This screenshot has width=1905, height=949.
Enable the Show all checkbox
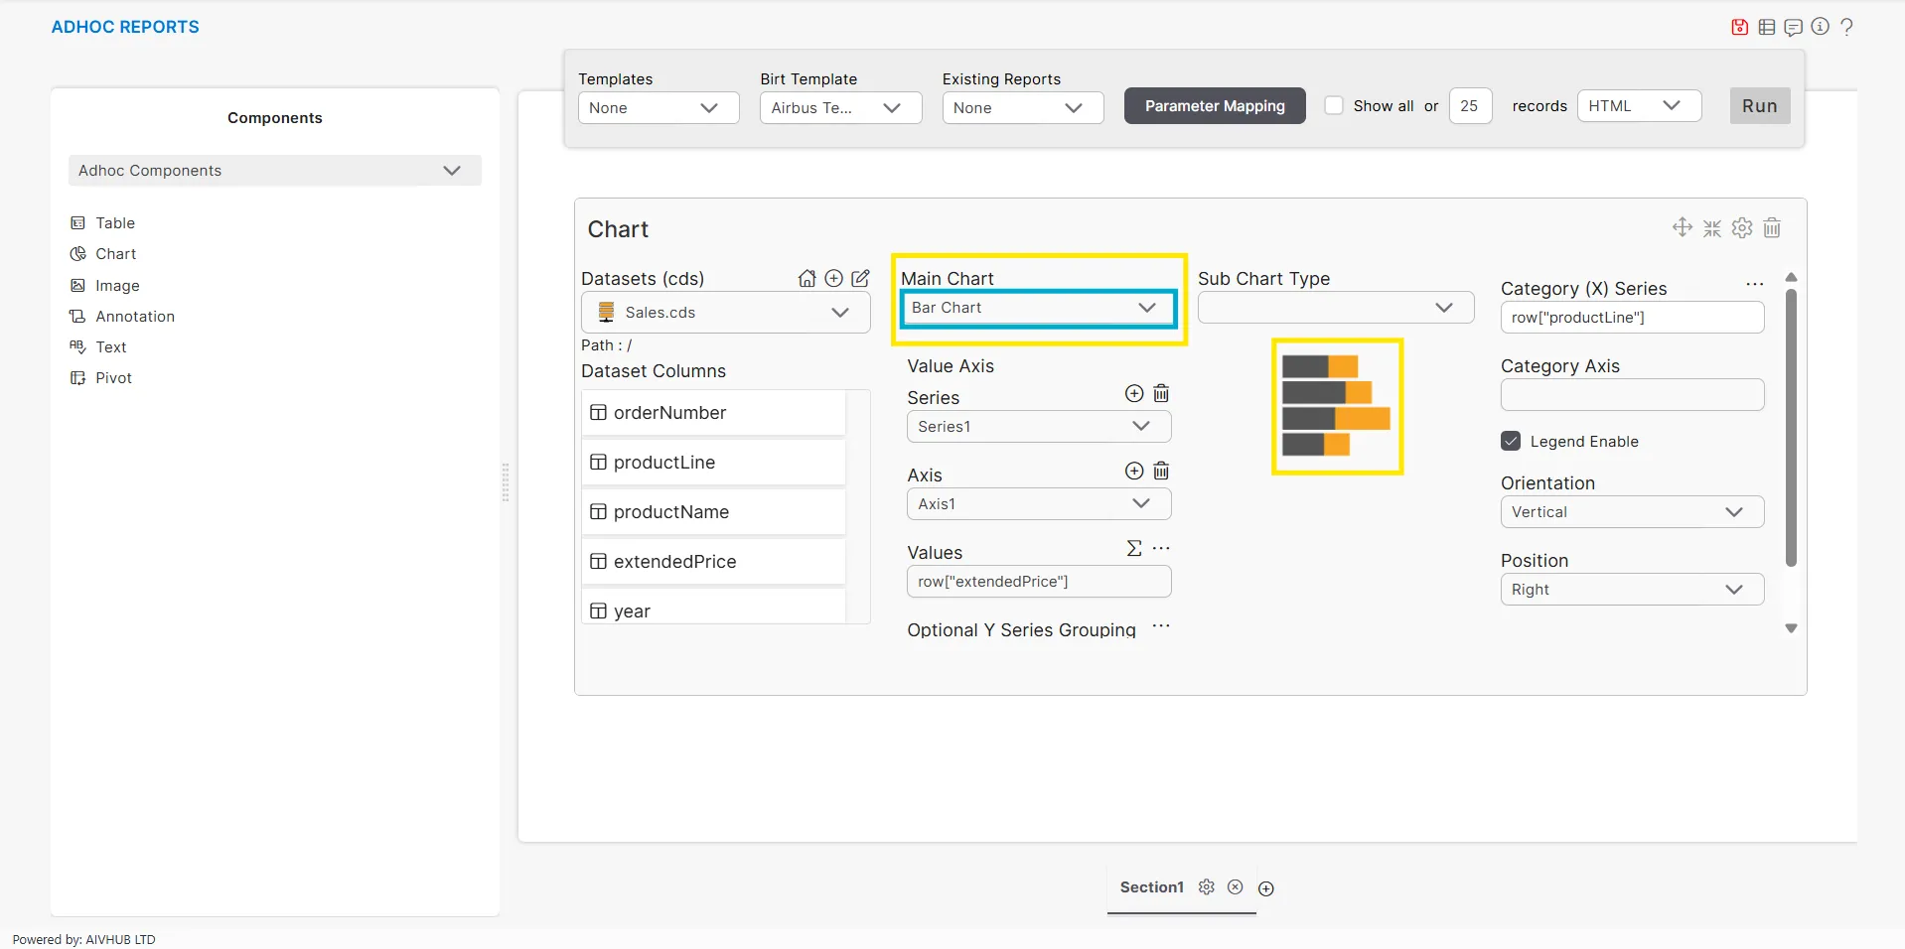(1334, 106)
